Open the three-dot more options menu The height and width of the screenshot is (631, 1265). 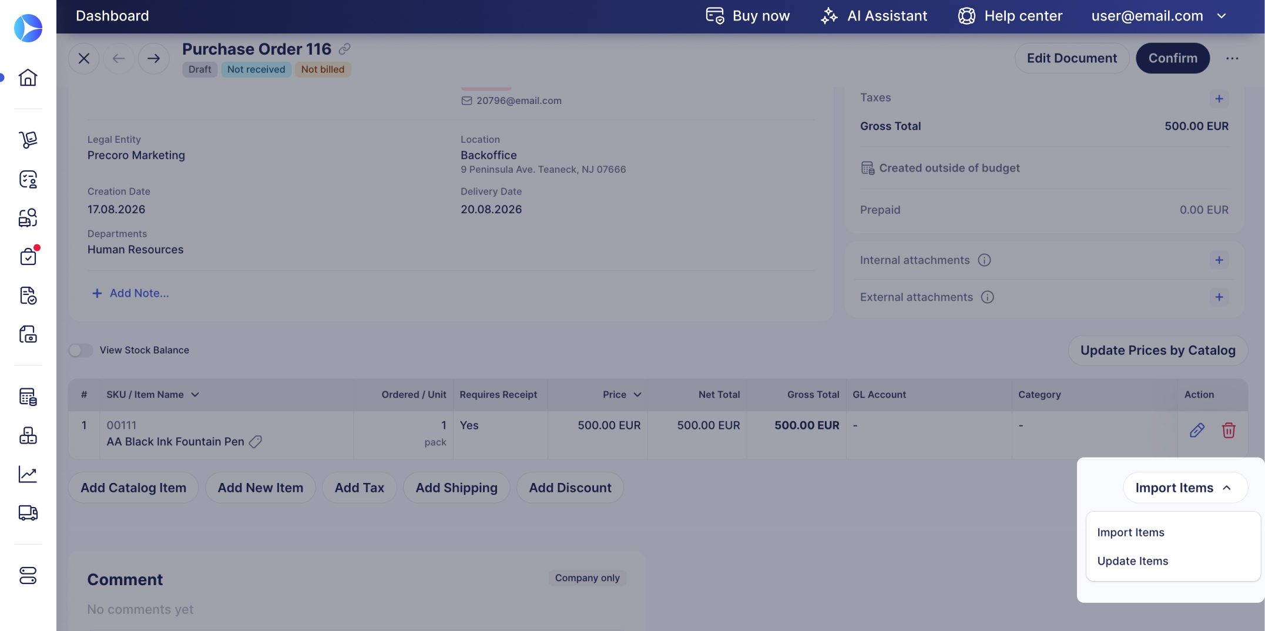point(1232,58)
